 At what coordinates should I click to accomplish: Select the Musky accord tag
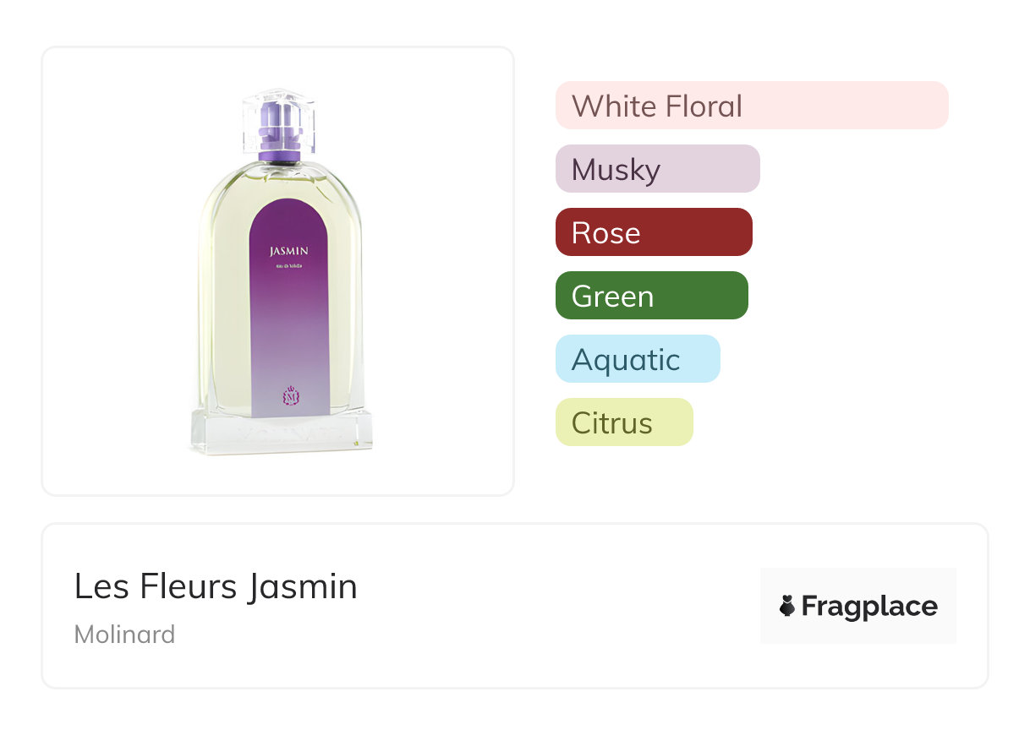click(x=657, y=169)
